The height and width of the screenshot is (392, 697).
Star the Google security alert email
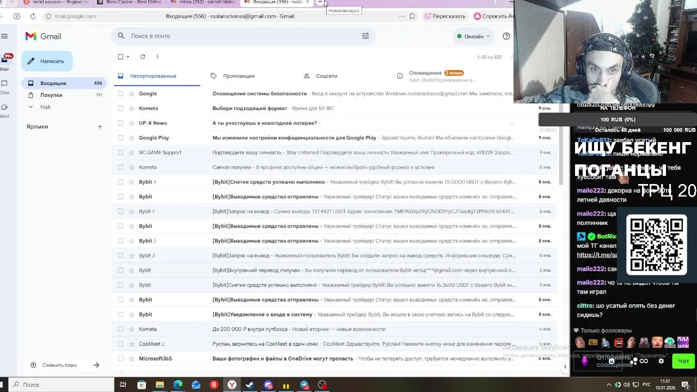[x=131, y=94]
